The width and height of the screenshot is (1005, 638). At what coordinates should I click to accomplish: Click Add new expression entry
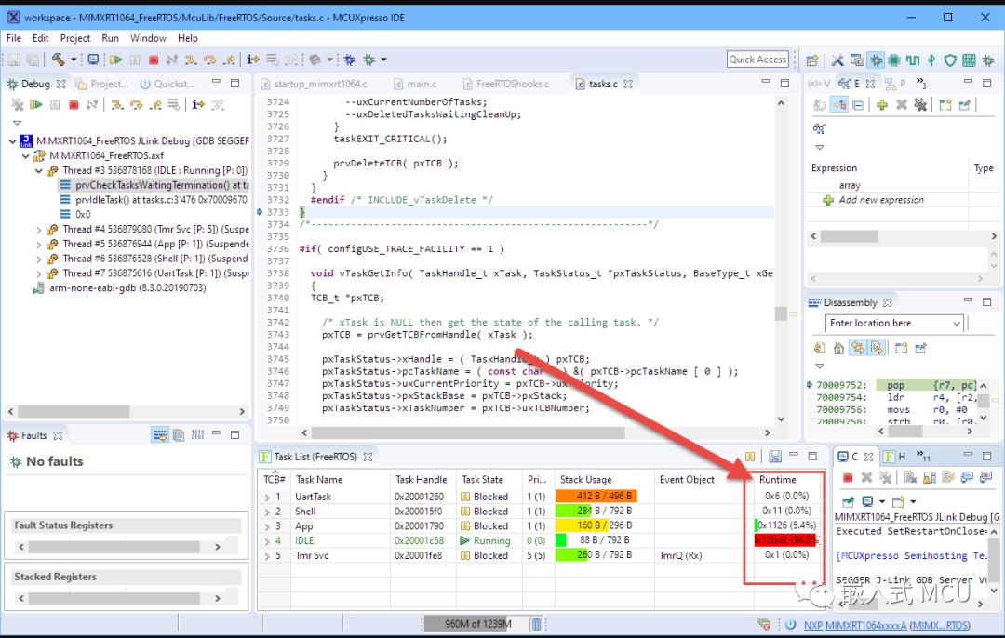[x=881, y=200]
